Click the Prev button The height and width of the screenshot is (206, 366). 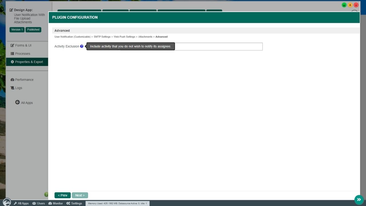(x=62, y=195)
